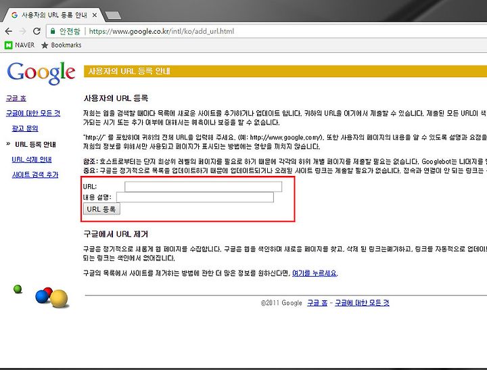Click the 사용자의 URL 등록 heading

(x=116, y=98)
